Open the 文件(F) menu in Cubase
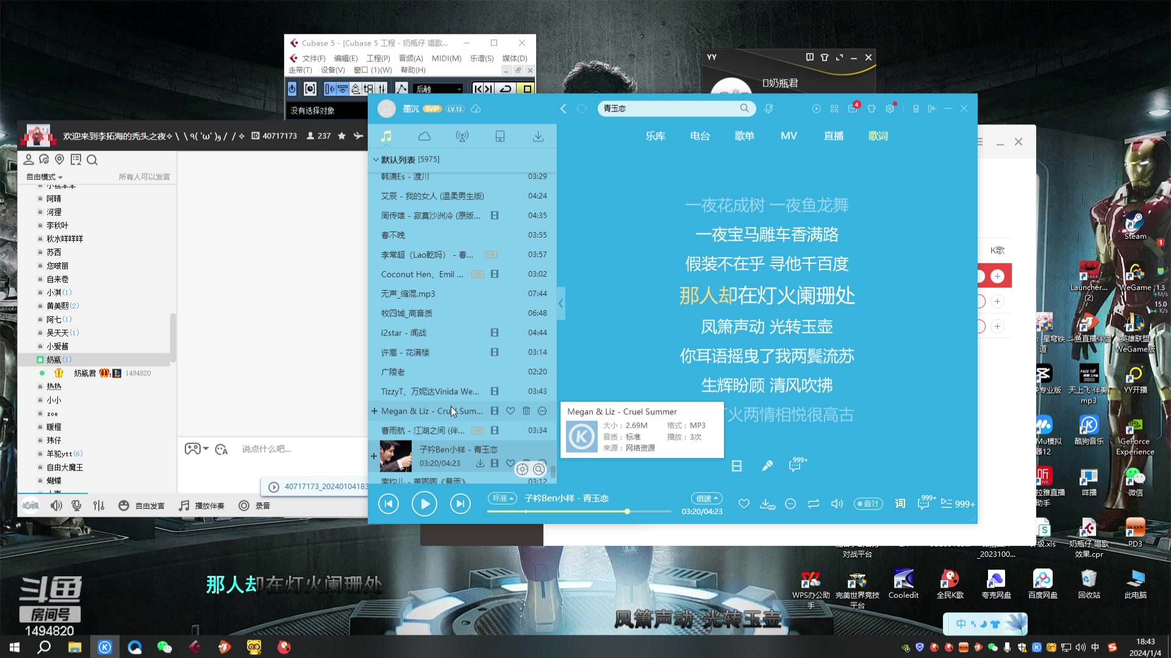Viewport: 1171px width, 658px height. (313, 58)
